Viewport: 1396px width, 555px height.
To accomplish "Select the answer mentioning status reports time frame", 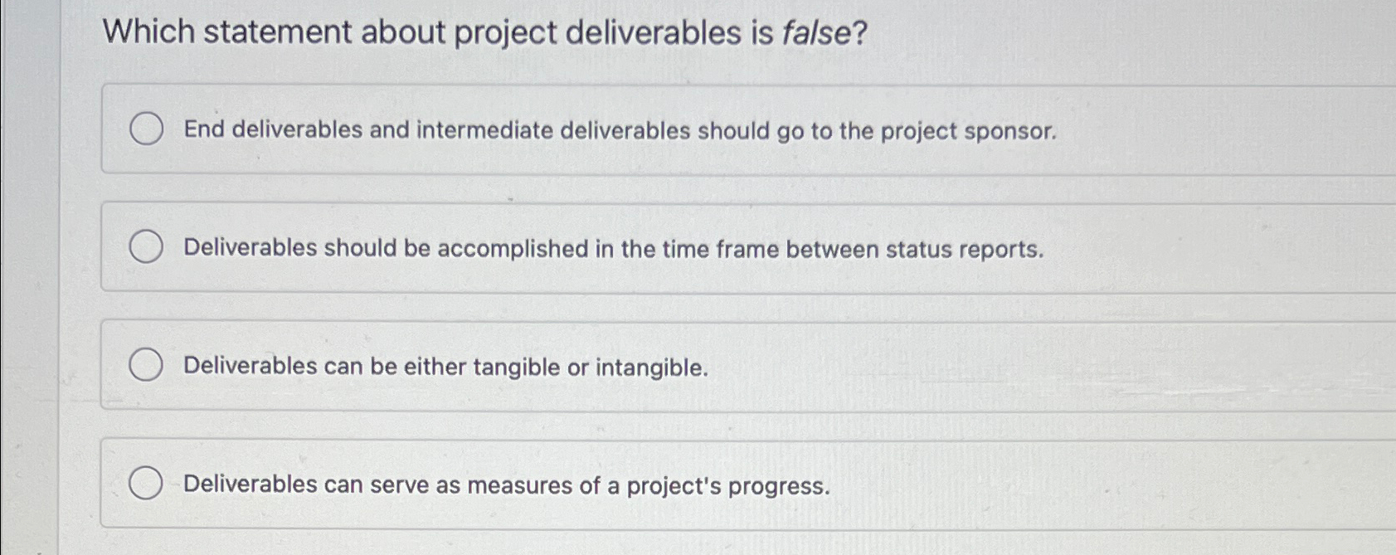I will click(x=612, y=248).
